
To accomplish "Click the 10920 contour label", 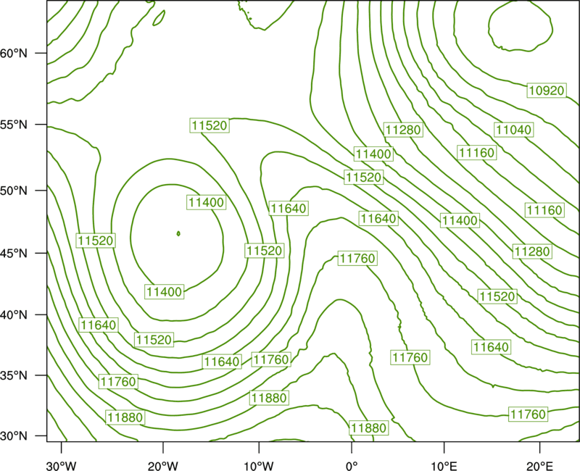I will [x=547, y=90].
